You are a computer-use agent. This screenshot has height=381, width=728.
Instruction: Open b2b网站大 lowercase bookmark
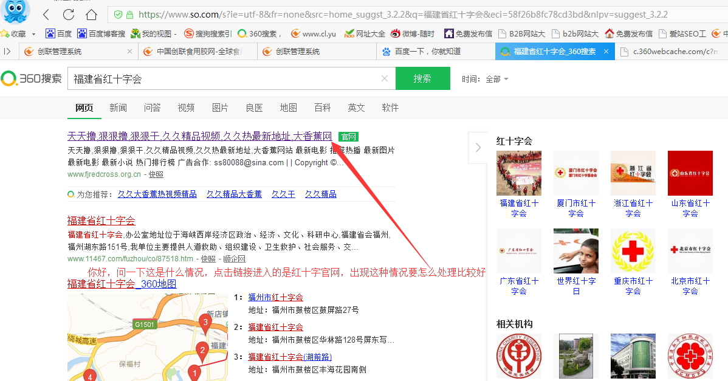tap(575, 33)
